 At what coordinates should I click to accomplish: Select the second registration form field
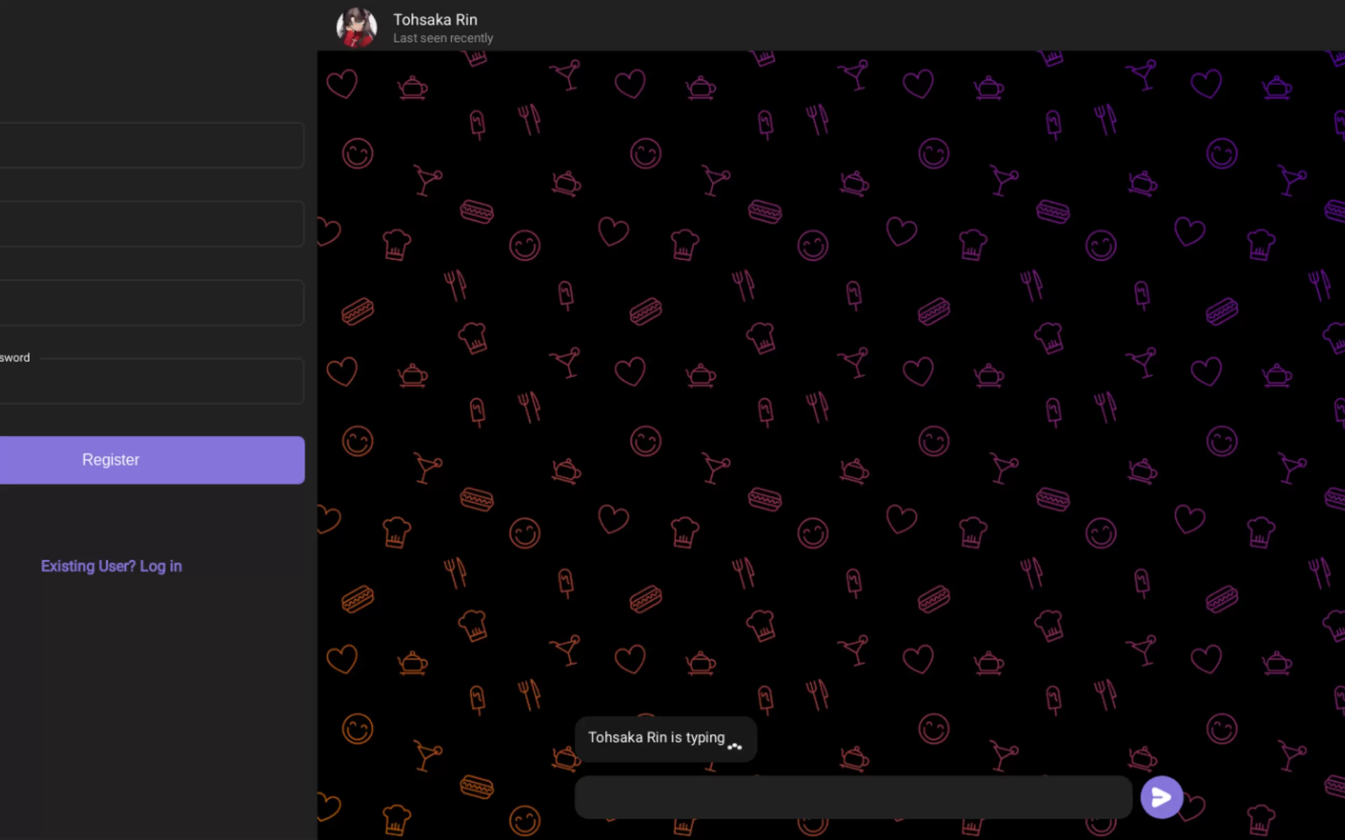click(151, 224)
